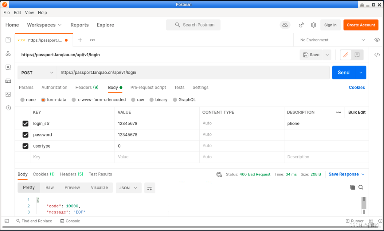The height and width of the screenshot is (231, 384).
Task: Open the Console in the status bar
Action: [70, 221]
